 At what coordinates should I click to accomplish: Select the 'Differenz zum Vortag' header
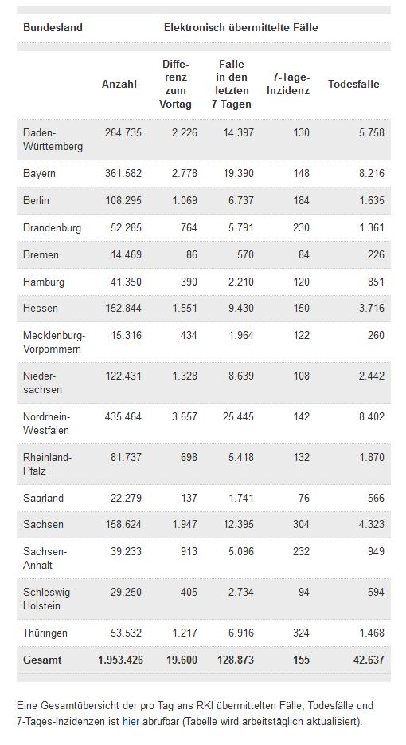point(175,84)
